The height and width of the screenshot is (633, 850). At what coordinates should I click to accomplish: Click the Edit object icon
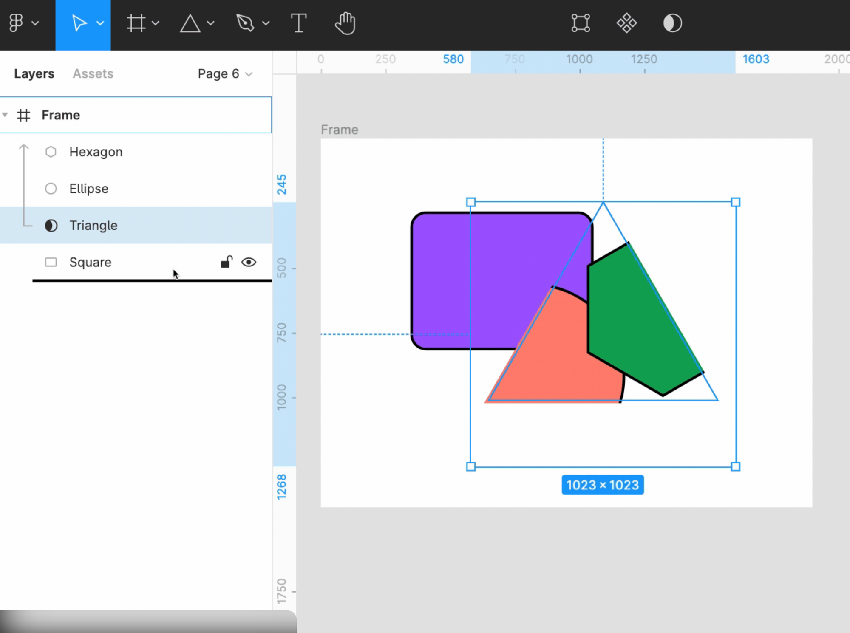tap(580, 23)
